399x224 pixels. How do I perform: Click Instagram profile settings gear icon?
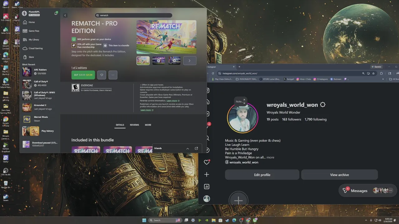pos(323,105)
